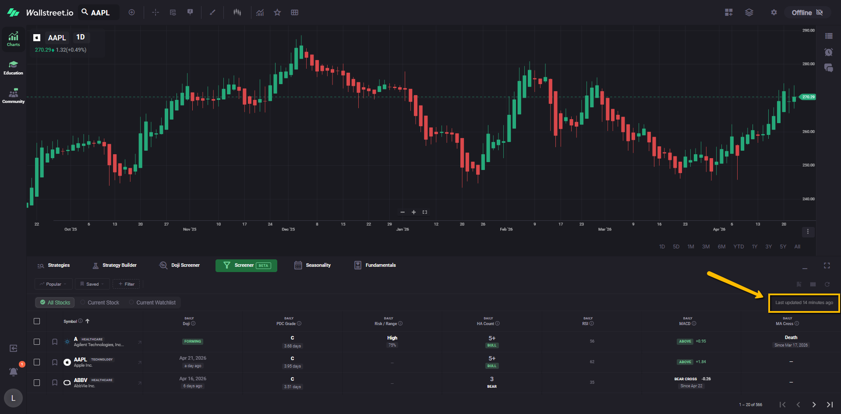Open the alarm clock alerts icon

tap(828, 52)
